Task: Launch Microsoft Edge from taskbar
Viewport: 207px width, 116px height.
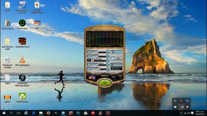Action: [x=34, y=113]
